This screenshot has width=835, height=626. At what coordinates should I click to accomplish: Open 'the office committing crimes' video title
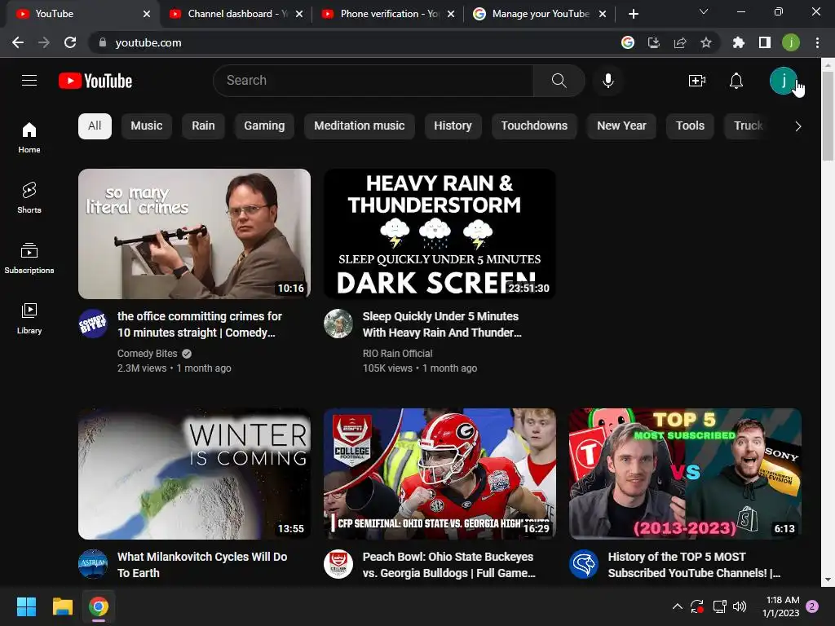[200, 324]
